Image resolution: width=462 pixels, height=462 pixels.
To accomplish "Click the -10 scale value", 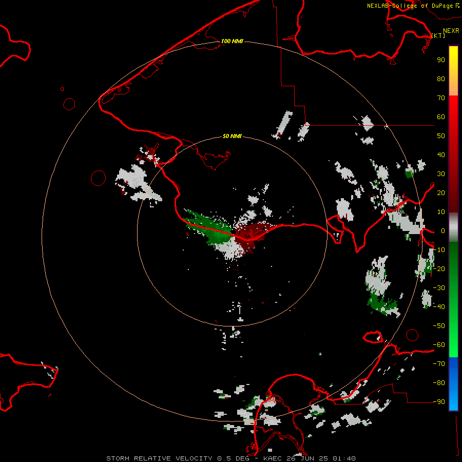I will point(439,250).
